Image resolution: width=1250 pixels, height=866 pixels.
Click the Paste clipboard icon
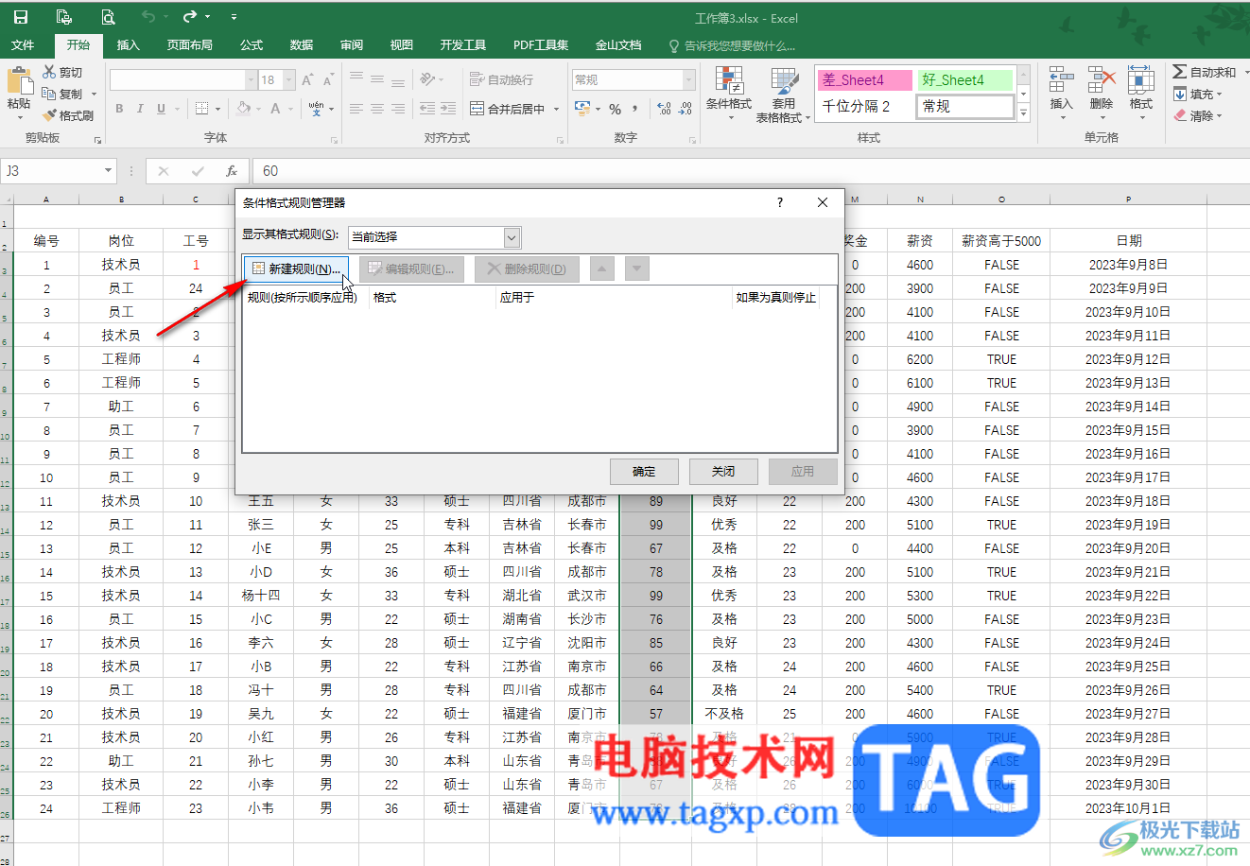pyautogui.click(x=19, y=80)
